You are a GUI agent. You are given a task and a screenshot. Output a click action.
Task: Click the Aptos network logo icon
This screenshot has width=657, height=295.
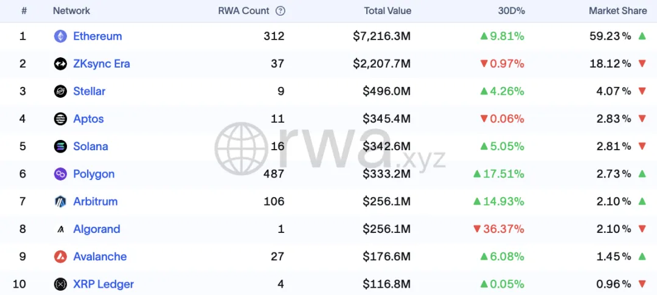(60, 119)
